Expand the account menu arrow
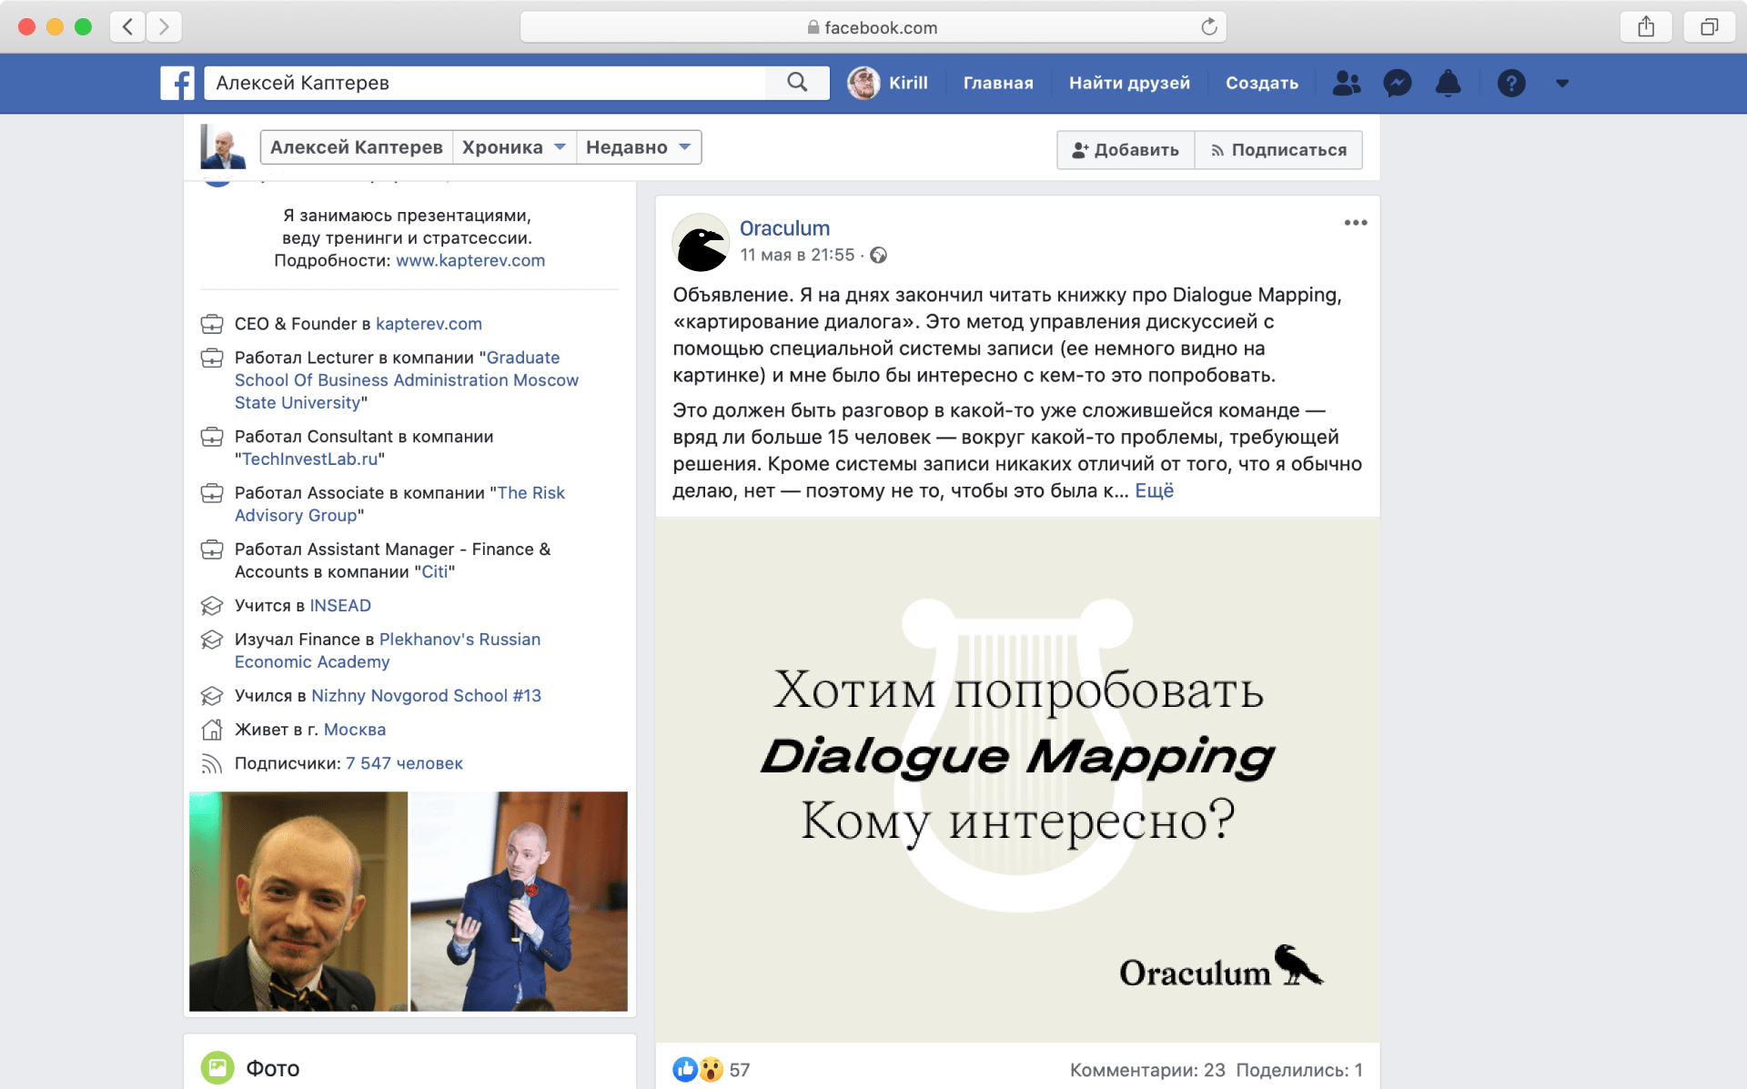Screen dimensions: 1747x1089 (1562, 83)
